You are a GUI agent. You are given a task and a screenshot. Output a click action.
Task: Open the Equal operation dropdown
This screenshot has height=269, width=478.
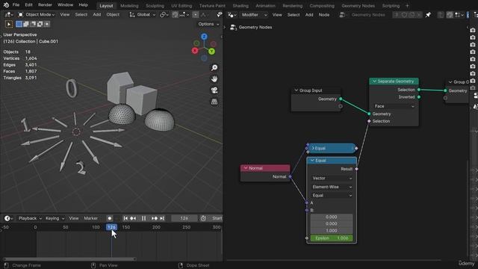332,196
